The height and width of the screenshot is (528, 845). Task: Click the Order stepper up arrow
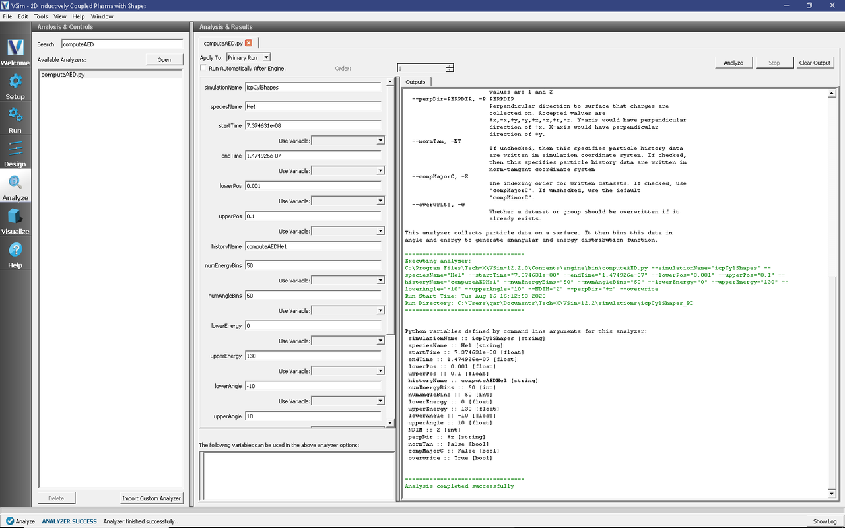pos(450,65)
